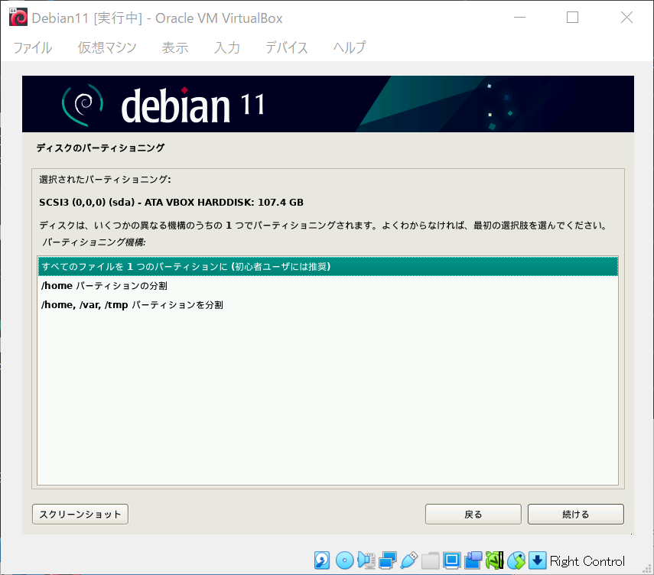Click the USB devices status icon
This screenshot has width=654, height=575.
408,560
